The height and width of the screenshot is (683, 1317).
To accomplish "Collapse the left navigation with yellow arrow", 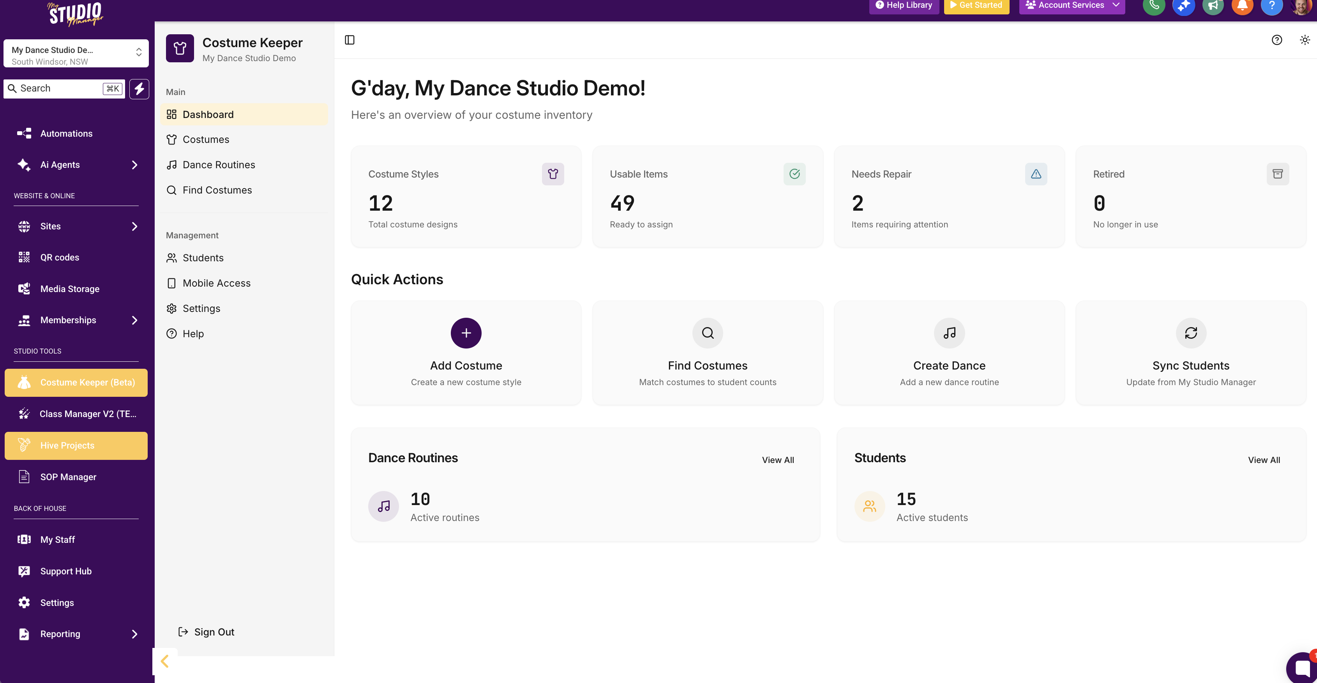I will (164, 661).
